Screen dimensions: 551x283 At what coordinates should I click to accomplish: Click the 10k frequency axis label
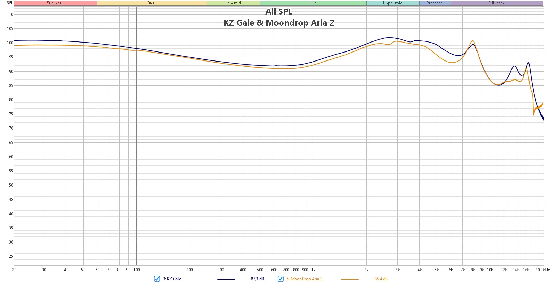(490, 270)
